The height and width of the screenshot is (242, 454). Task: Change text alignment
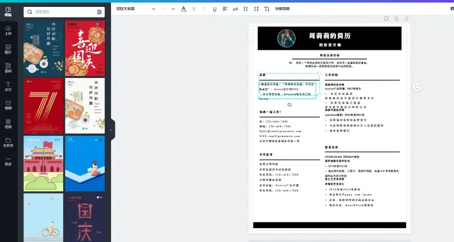click(225, 9)
